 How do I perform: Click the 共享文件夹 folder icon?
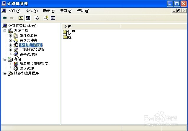(16, 40)
